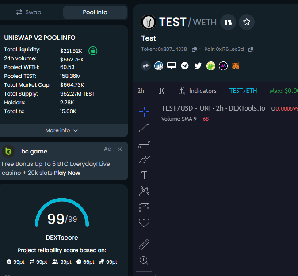The width and height of the screenshot is (298, 276).
Task: Select the ruler measure tool
Action: [x=144, y=245]
